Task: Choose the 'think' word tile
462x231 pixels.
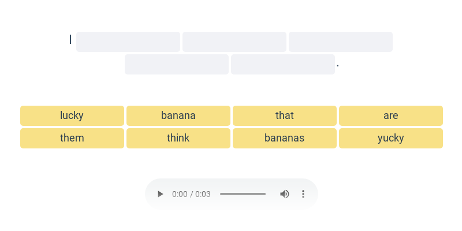Action: (x=178, y=138)
